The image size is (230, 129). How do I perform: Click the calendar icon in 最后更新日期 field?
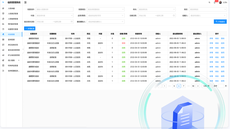click(x=72, y=22)
